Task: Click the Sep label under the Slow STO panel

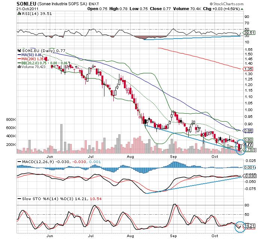Action: coord(173,236)
